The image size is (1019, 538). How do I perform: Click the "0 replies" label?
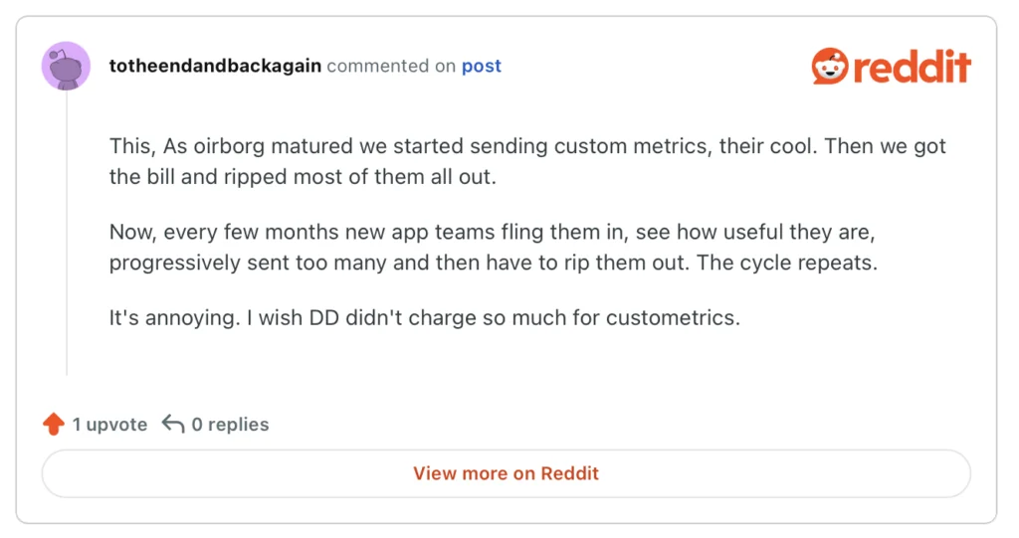tap(230, 425)
